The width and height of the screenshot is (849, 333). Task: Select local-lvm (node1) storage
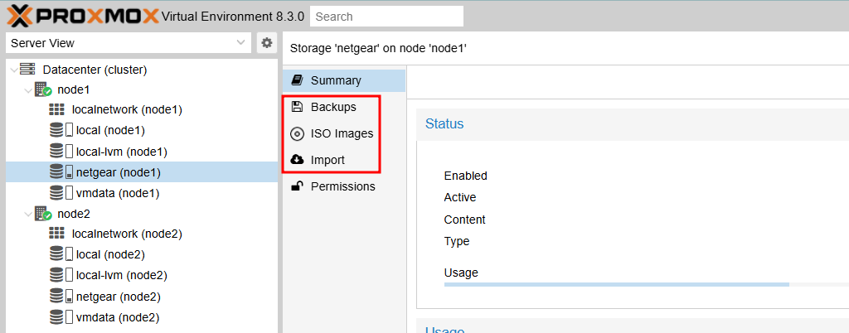point(121,152)
